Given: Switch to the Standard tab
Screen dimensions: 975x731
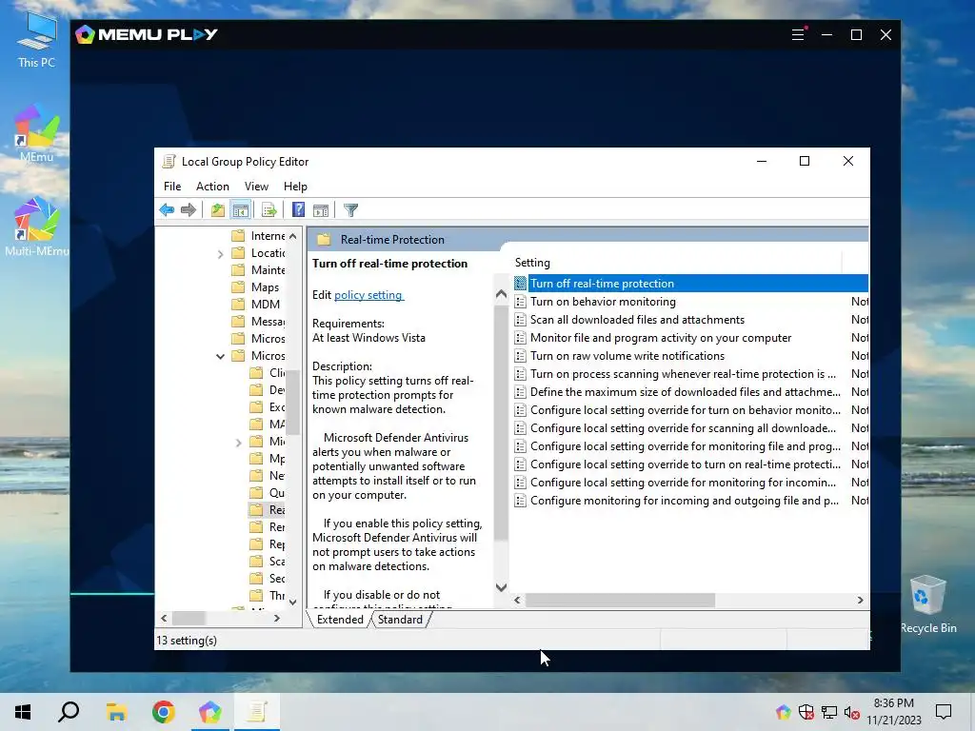Looking at the screenshot, I should tap(400, 620).
